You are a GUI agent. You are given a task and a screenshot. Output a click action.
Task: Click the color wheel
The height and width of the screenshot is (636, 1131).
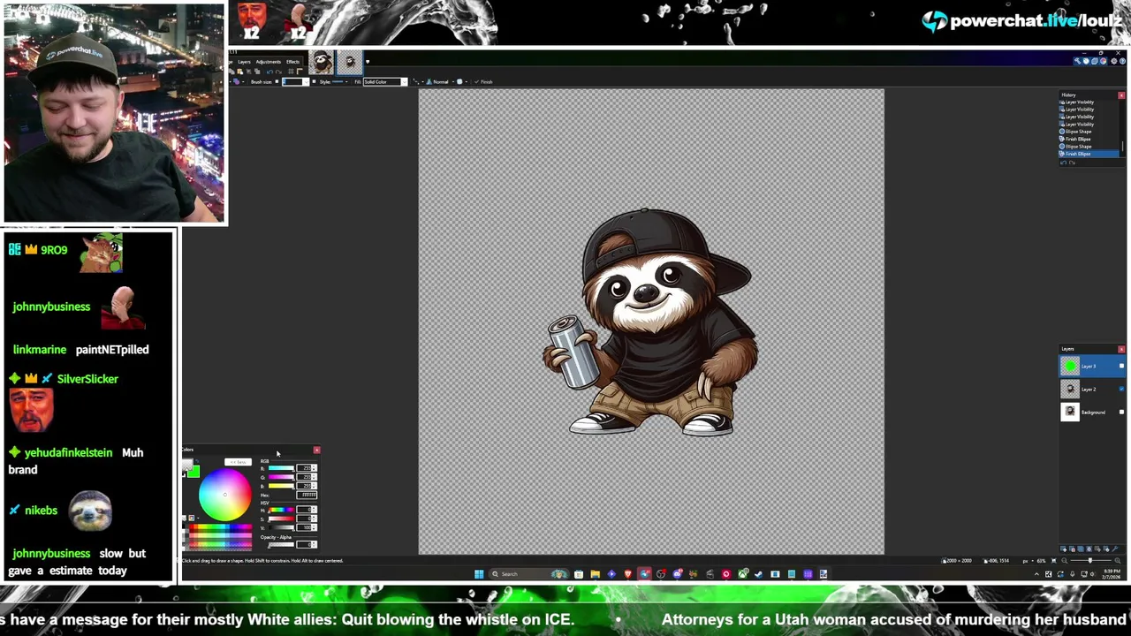[225, 495]
